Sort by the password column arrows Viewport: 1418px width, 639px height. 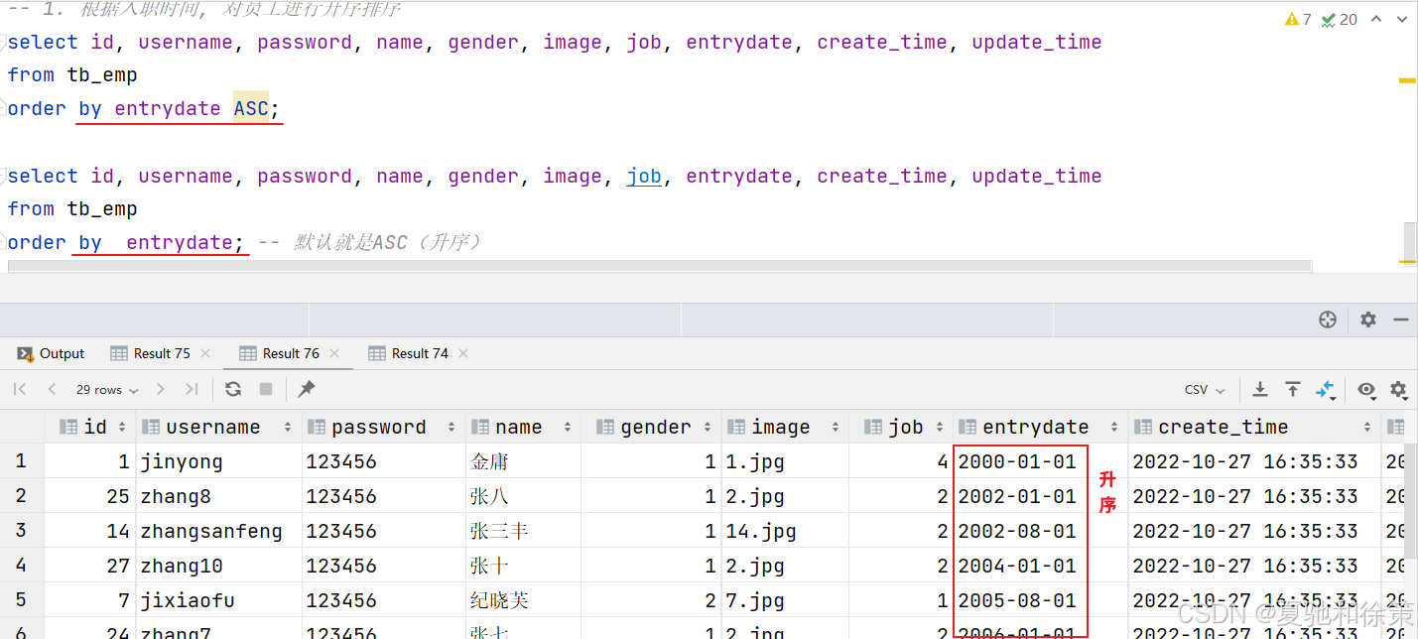[x=452, y=427]
